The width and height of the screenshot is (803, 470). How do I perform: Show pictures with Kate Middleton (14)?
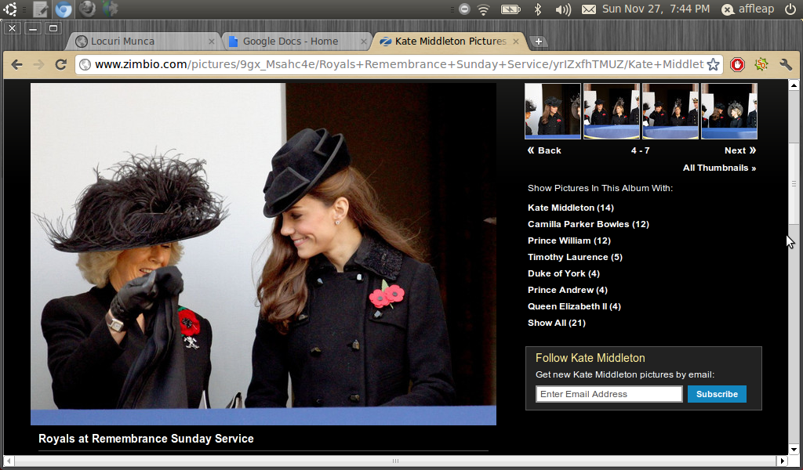tap(571, 208)
